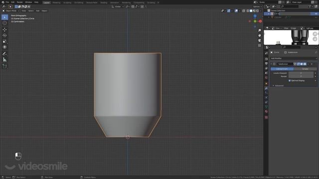Viewport: 319px width, 179px height.
Task: Open the Edit menu
Action: click(x=13, y=2)
